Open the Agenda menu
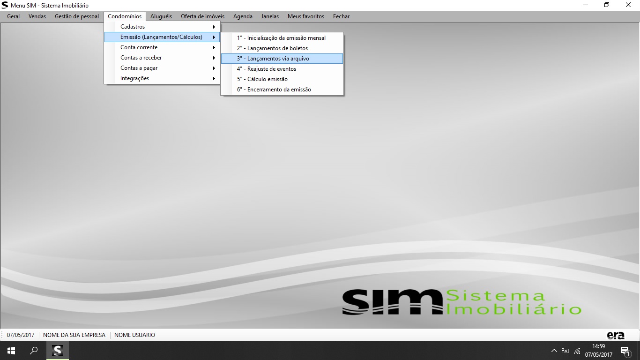The image size is (640, 360). click(x=243, y=16)
